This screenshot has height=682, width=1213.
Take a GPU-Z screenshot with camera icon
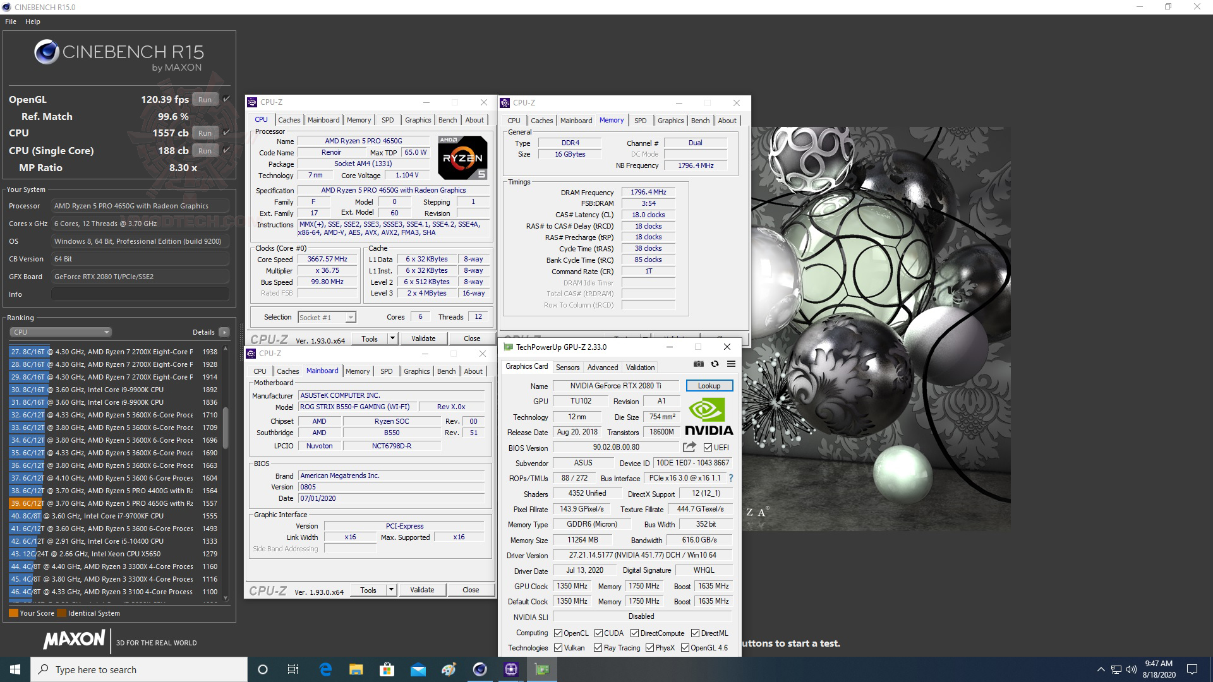(x=698, y=364)
